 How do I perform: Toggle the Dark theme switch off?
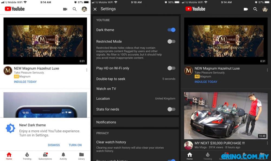point(172,30)
